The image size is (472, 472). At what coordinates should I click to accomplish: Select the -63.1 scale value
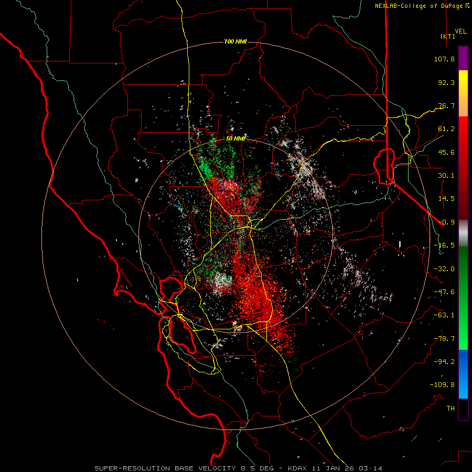click(444, 315)
